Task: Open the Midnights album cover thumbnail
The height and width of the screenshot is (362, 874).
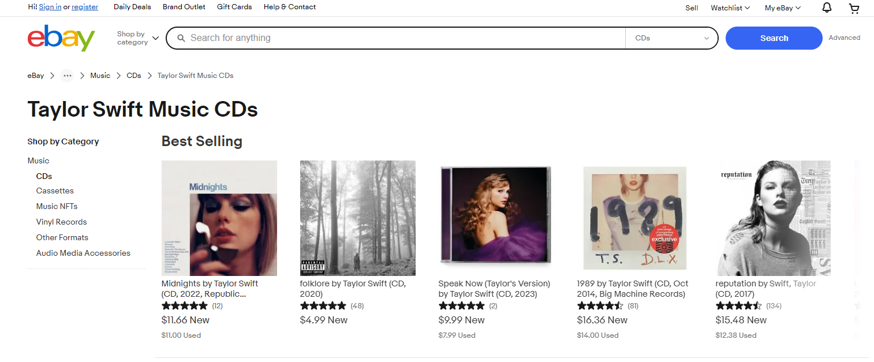Action: click(x=219, y=218)
